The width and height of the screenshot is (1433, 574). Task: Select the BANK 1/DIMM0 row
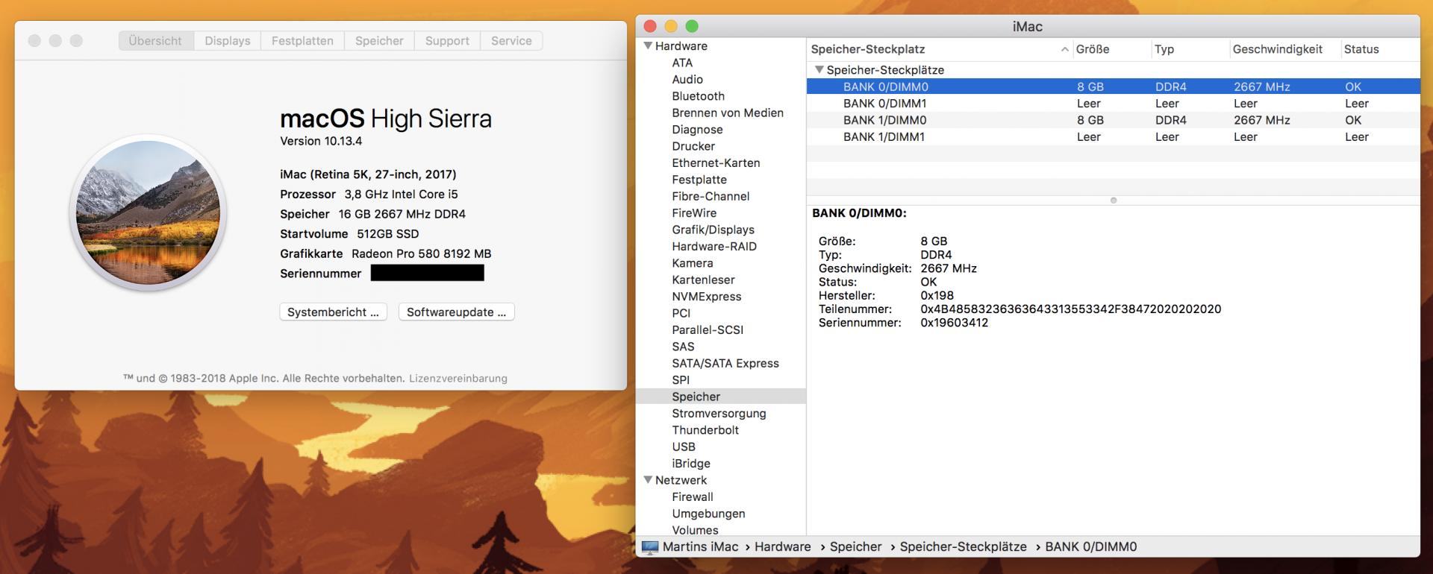tap(1113, 120)
